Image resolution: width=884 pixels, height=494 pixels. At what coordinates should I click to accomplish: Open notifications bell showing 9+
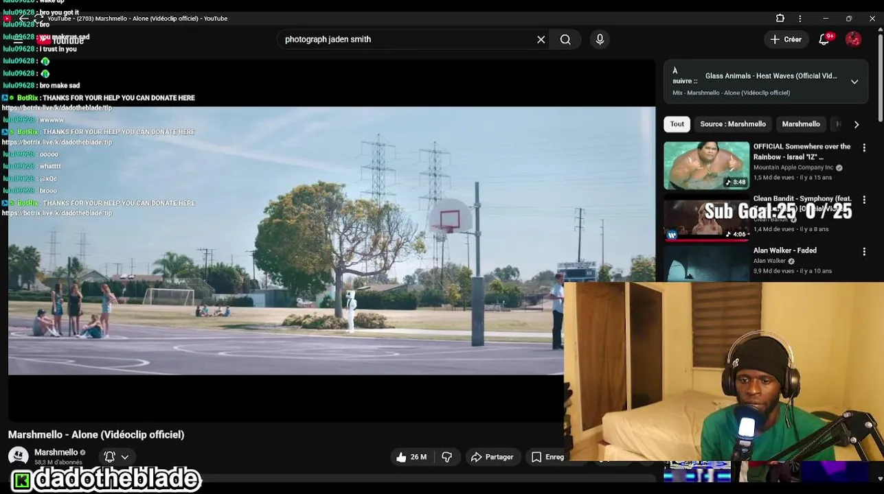pyautogui.click(x=824, y=39)
